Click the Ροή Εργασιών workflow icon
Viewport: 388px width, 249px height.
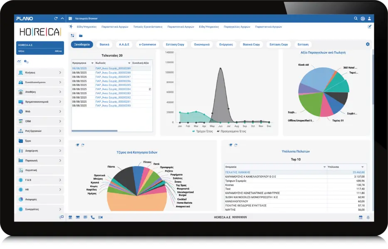click(21, 131)
